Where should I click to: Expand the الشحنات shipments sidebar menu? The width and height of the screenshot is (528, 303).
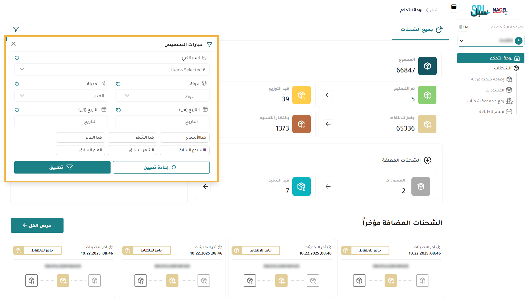pos(507,68)
